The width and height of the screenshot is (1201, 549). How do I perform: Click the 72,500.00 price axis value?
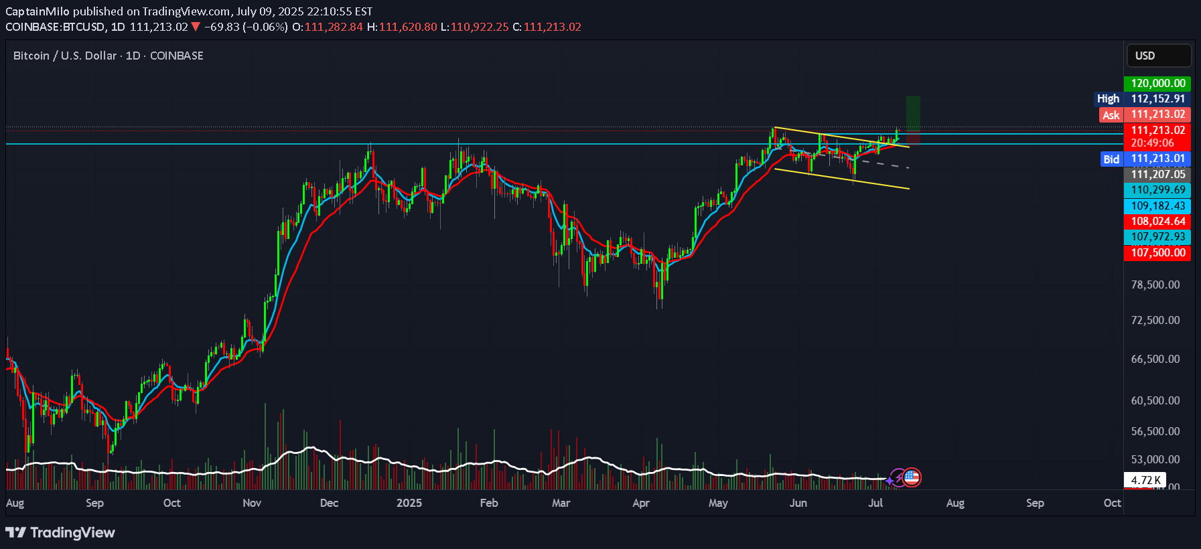point(1155,320)
